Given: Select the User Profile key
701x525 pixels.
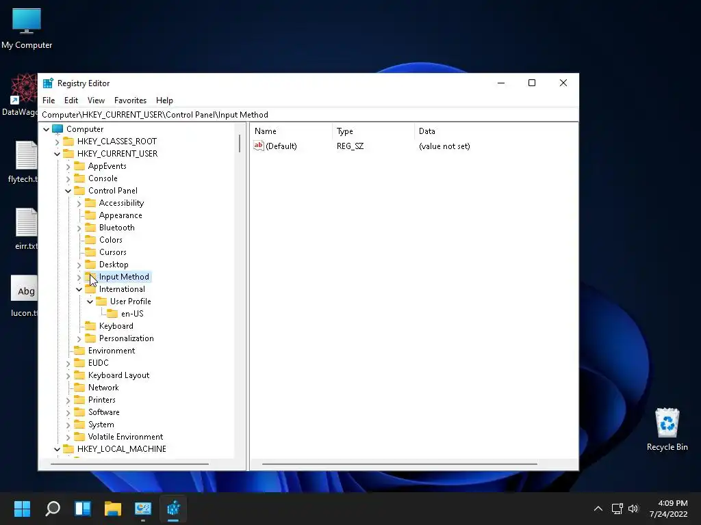Looking at the screenshot, I should coord(130,301).
